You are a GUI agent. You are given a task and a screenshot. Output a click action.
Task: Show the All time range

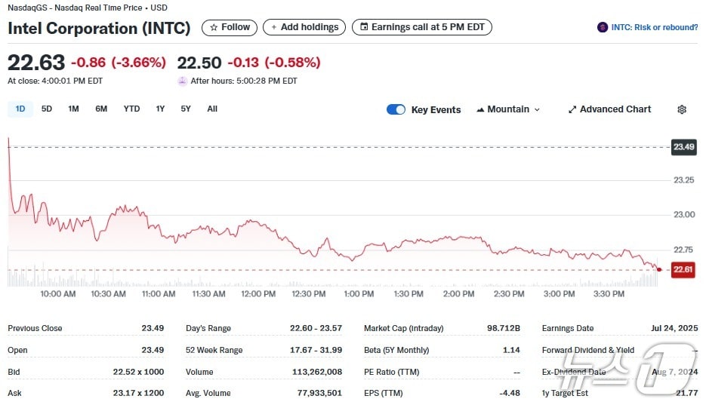[x=212, y=109]
